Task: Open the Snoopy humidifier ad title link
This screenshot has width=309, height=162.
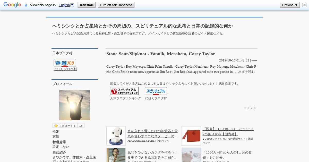Action: click(x=152, y=133)
